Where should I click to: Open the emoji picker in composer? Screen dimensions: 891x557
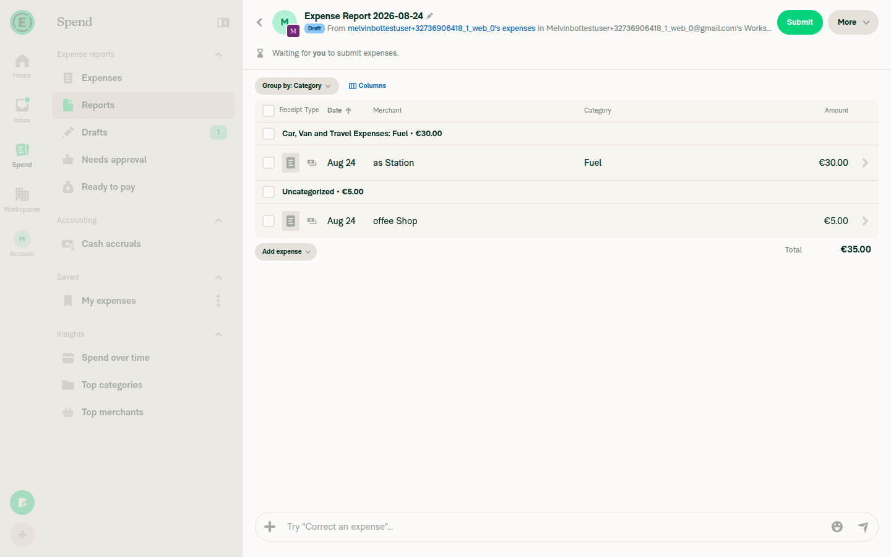pyautogui.click(x=837, y=527)
